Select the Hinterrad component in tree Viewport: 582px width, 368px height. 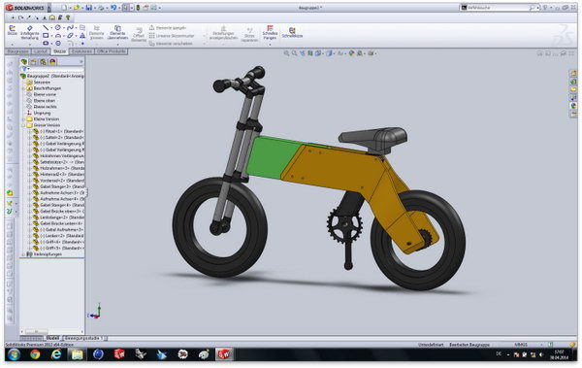click(58, 175)
